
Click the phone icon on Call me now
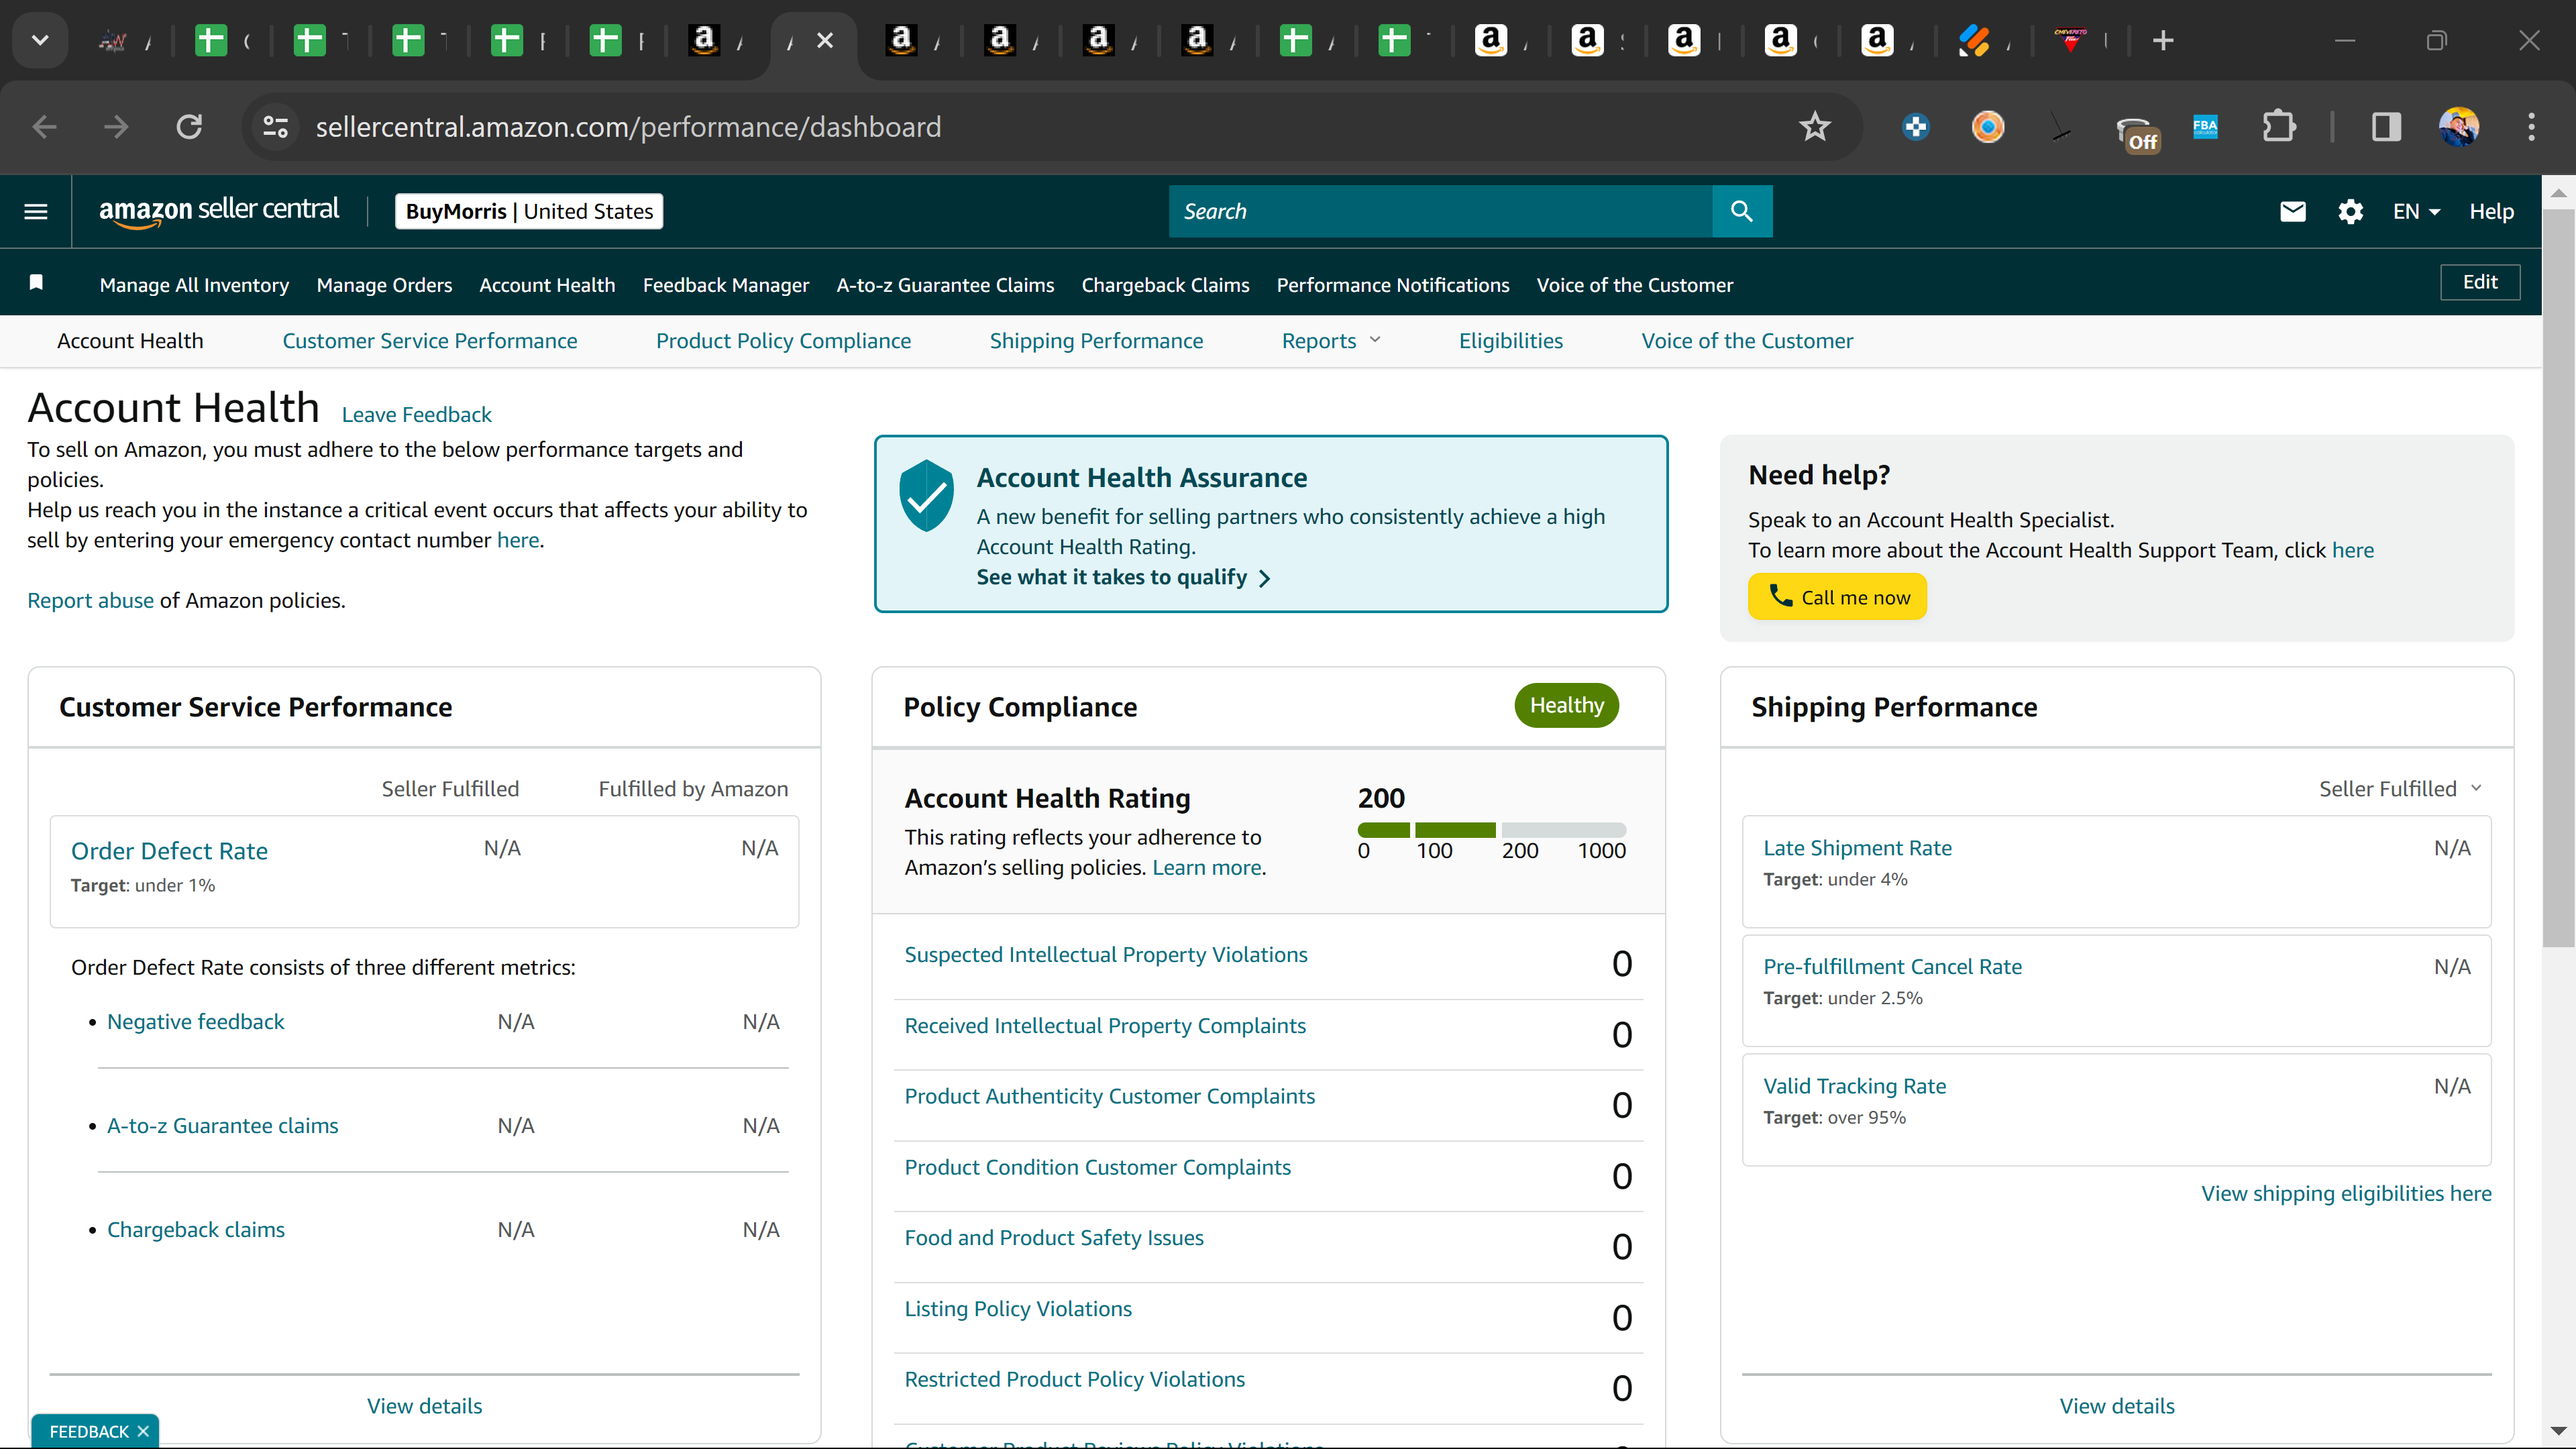(1780, 595)
